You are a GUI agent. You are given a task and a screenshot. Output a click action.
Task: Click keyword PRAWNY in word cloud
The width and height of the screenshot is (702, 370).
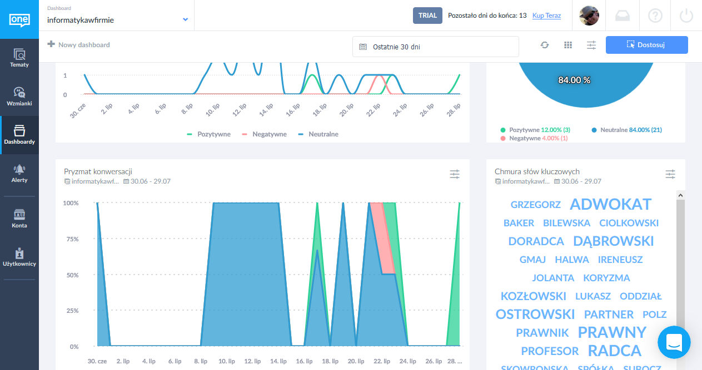coord(612,332)
